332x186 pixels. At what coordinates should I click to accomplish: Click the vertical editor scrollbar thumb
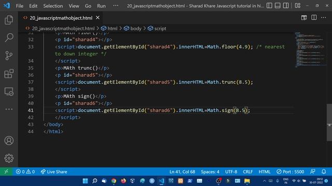coord(329,122)
